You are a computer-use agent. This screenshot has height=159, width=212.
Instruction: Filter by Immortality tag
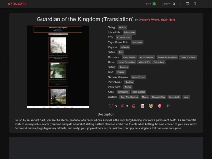(174, 97)
